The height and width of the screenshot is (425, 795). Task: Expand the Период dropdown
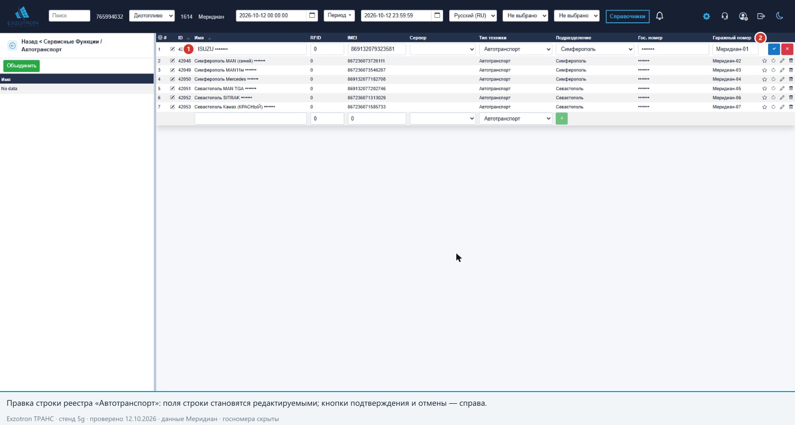coord(339,16)
